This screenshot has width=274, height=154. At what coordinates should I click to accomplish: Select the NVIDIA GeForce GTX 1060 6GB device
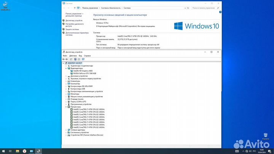[84, 73]
